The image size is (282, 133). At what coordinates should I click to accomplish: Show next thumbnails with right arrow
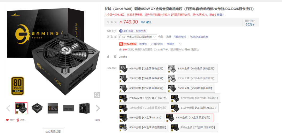click(x=98, y=108)
